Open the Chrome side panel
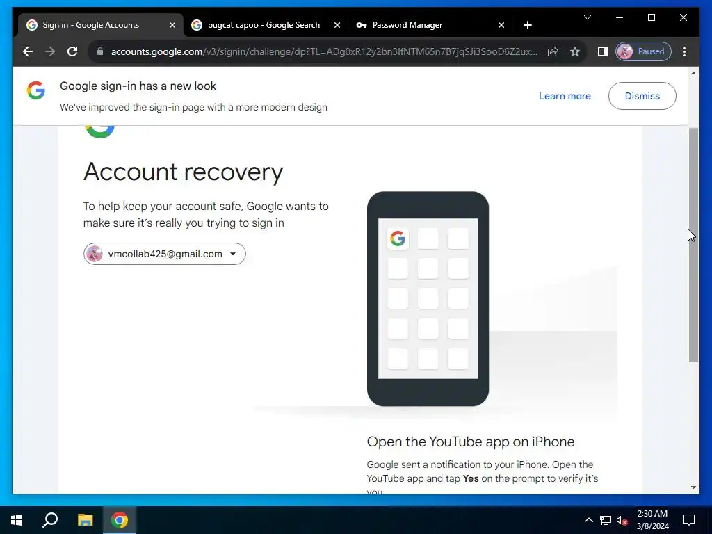This screenshot has height=534, width=712. (x=603, y=51)
